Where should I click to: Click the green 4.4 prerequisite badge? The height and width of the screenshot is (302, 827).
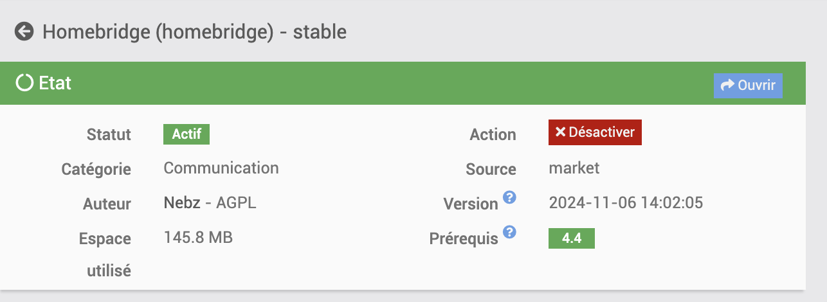coord(571,238)
